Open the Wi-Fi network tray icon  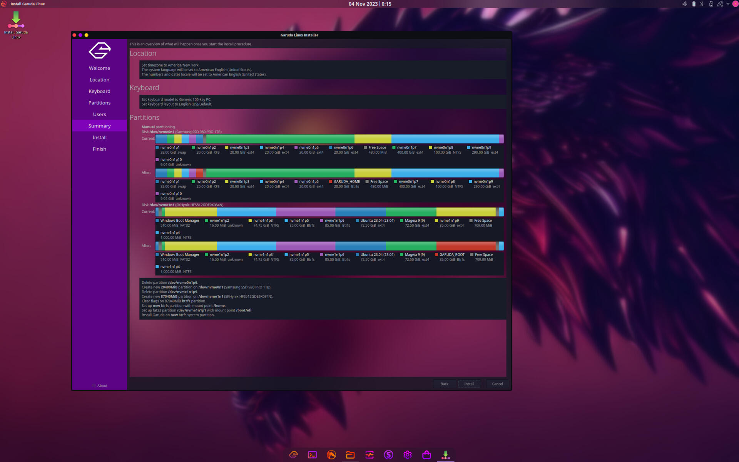point(720,4)
